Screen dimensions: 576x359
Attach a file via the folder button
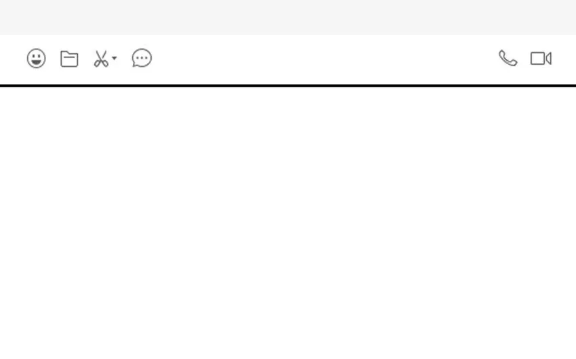point(69,59)
